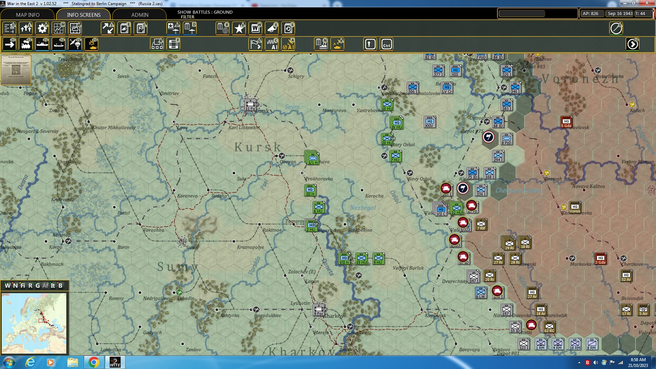Select the naval transport mode (F3)
Viewport: 656px width, 369px height.
(42, 44)
